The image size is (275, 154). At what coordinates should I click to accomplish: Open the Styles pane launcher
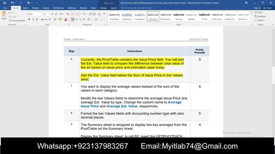coord(252,25)
